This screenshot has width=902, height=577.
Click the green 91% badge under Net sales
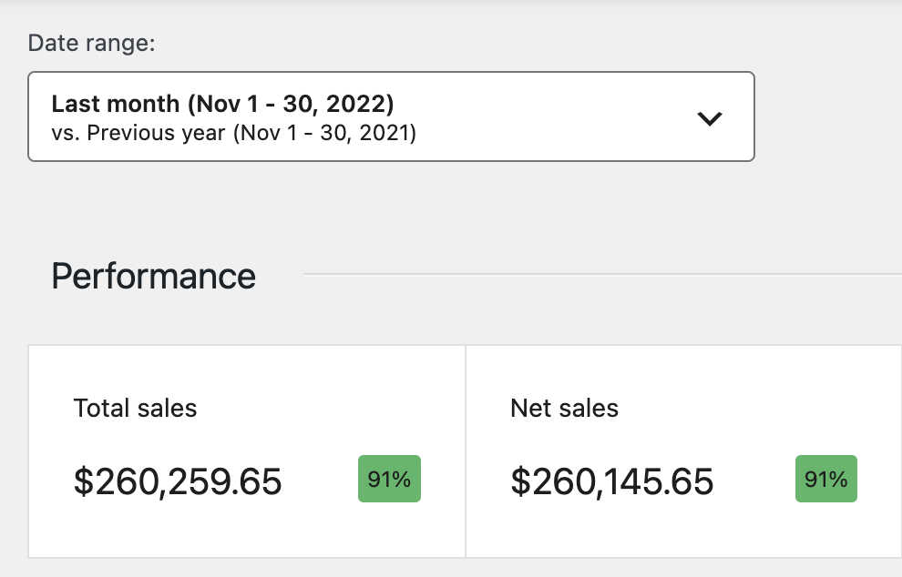826,479
